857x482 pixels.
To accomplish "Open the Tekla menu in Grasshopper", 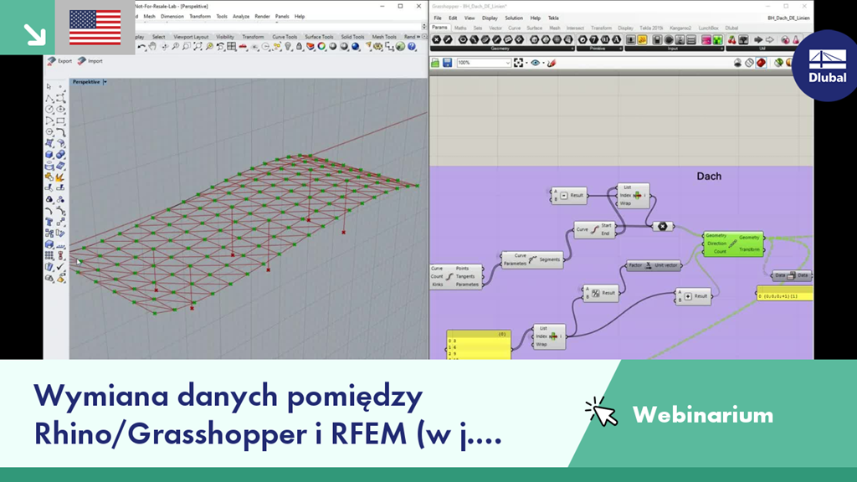I will coord(553,18).
